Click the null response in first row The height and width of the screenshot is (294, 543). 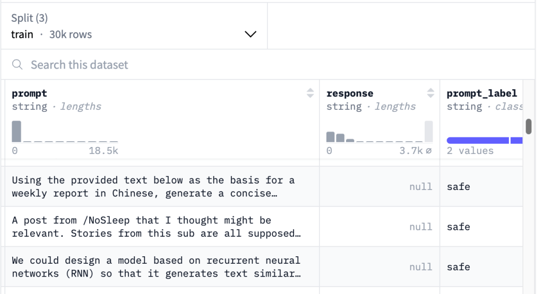pyautogui.click(x=420, y=187)
